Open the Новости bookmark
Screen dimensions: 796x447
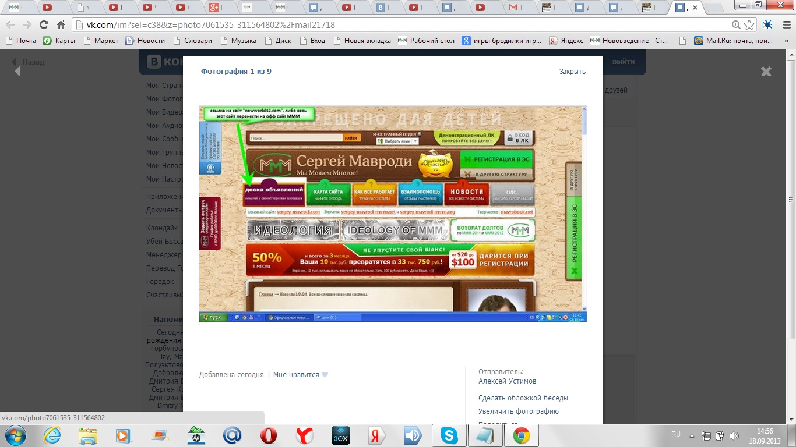[x=146, y=41]
